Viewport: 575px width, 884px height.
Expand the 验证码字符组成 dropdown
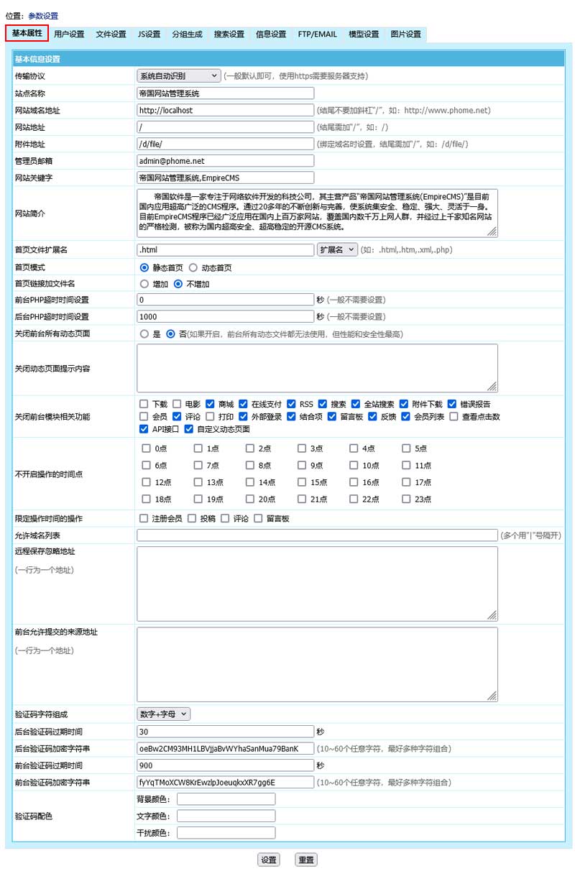tap(164, 714)
